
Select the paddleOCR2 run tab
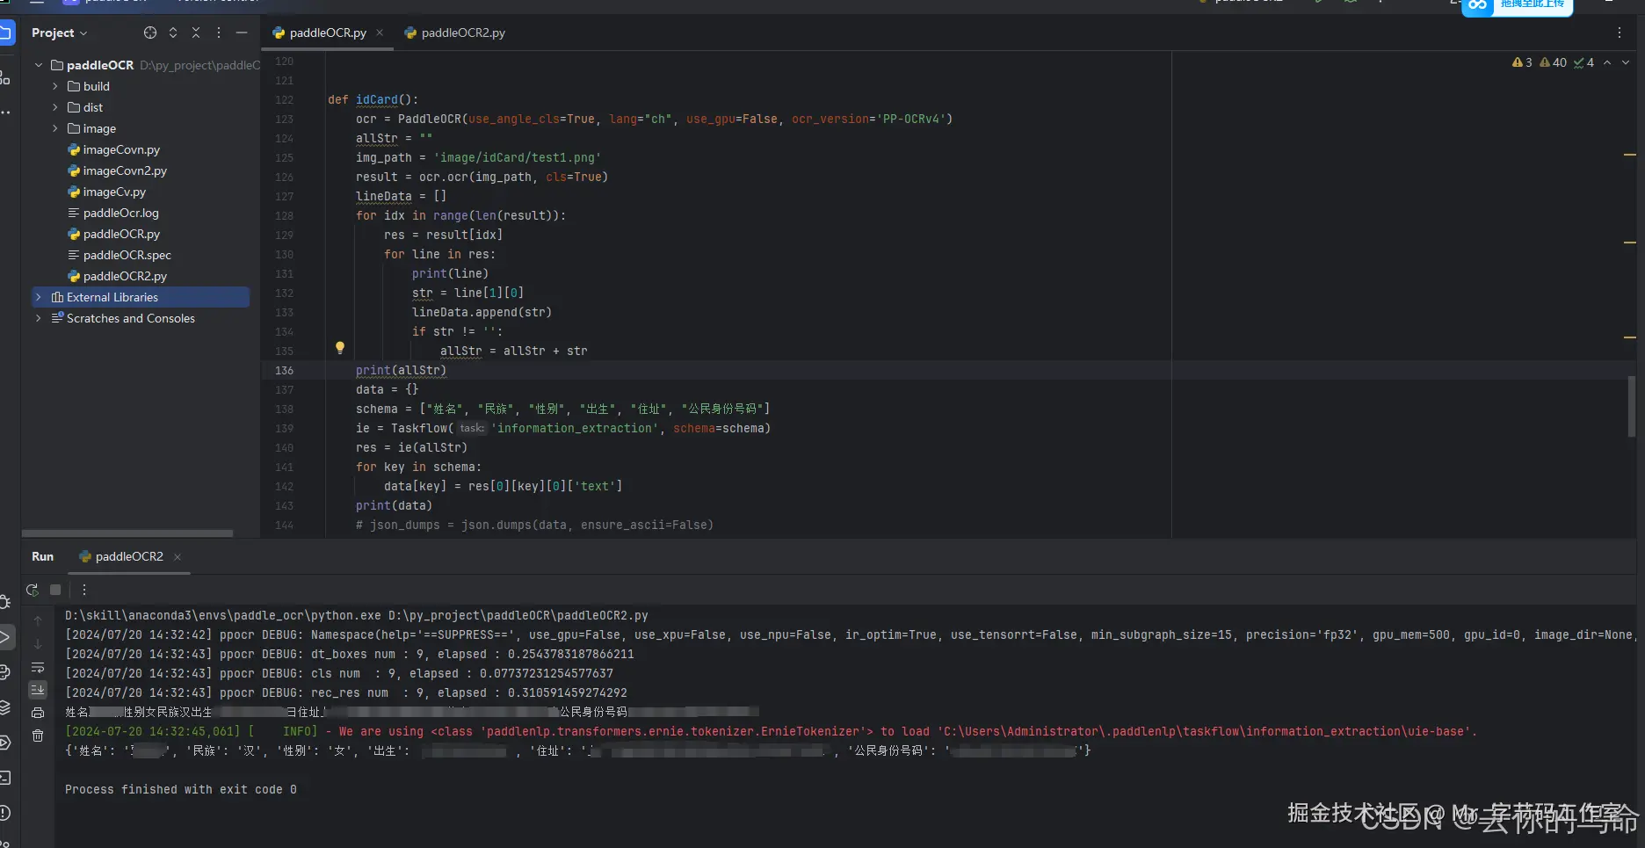(128, 556)
